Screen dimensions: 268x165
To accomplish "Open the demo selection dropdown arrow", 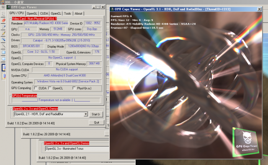I will point(86,114).
